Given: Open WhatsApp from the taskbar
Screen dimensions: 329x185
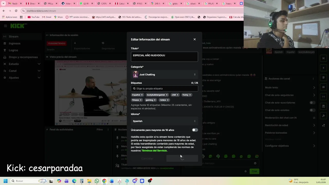Looking at the screenshot, I should coord(97,181).
